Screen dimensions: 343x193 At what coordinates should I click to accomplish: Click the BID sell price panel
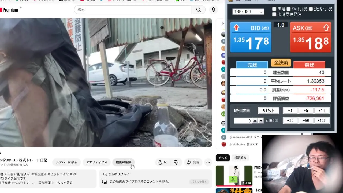point(251,37)
